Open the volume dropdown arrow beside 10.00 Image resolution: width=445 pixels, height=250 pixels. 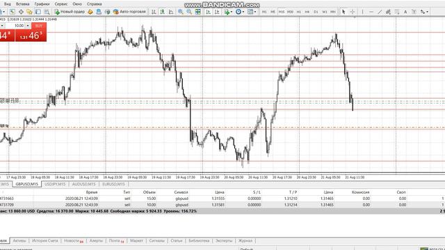point(28,26)
